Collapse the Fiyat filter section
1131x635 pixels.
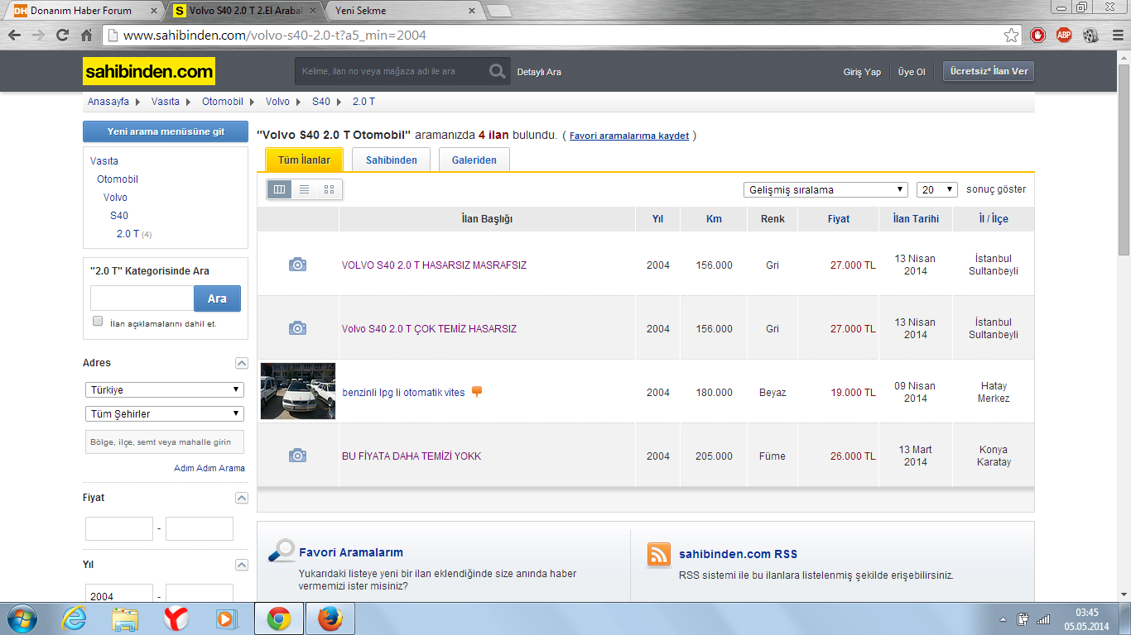[242, 498]
